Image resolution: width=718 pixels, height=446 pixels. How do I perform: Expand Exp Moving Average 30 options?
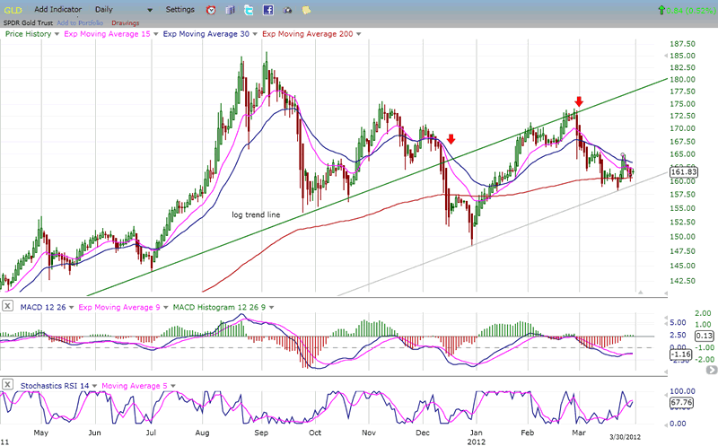point(255,34)
